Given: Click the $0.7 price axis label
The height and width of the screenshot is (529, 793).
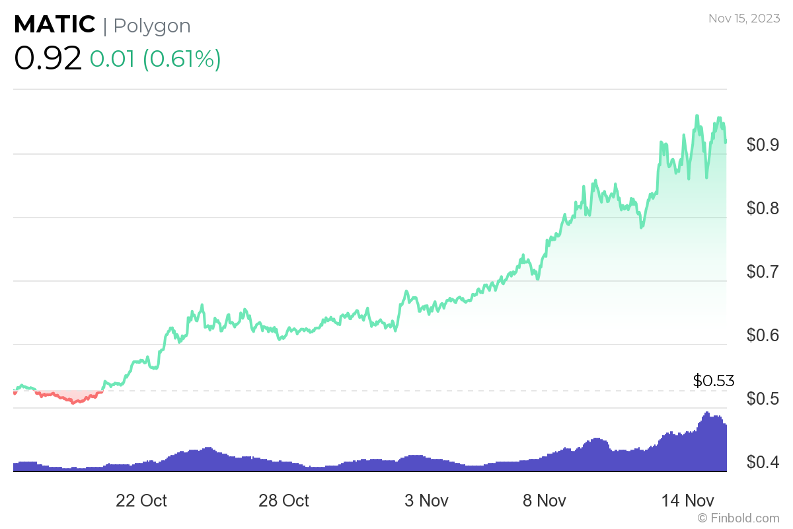Looking at the screenshot, I should [x=762, y=272].
